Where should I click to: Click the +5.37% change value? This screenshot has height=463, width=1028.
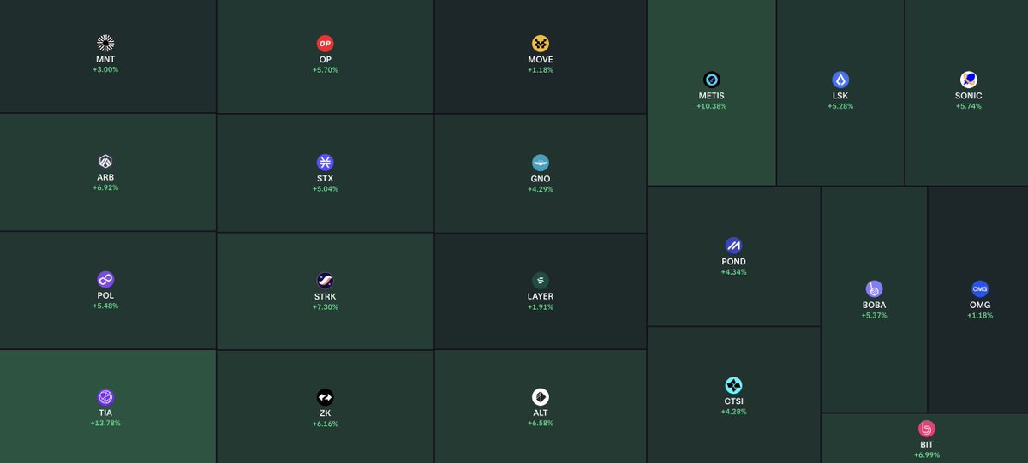[x=874, y=316]
